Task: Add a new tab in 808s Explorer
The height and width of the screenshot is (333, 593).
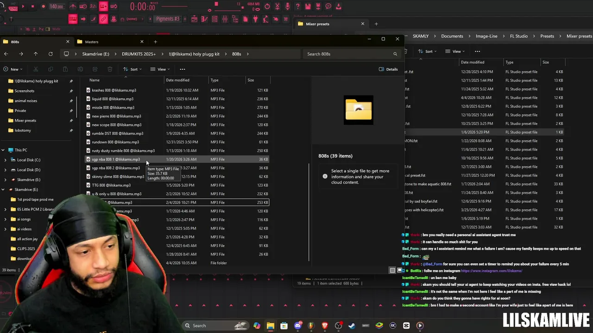Action: (155, 42)
